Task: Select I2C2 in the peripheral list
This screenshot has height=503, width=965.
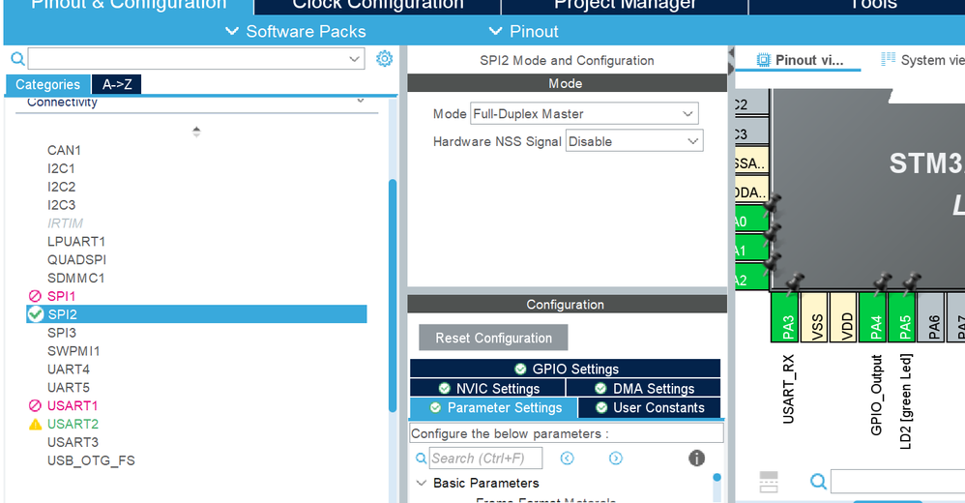Action: click(x=62, y=187)
